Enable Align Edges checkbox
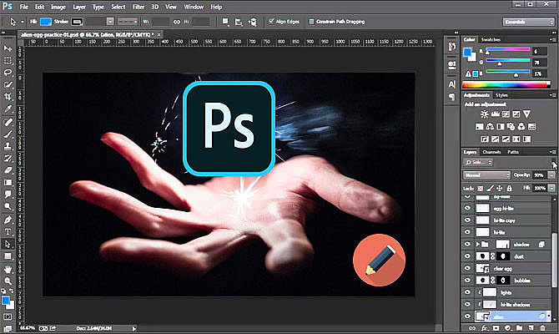 pyautogui.click(x=271, y=22)
